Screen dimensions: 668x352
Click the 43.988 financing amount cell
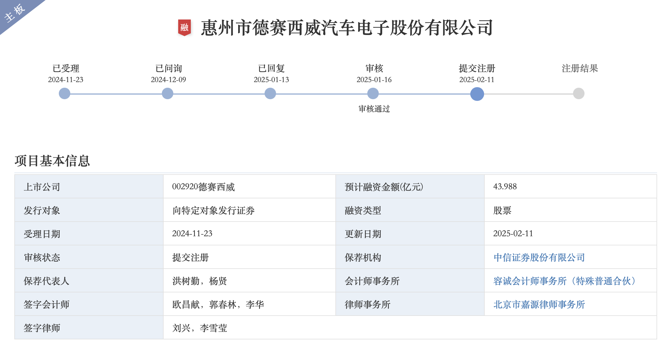click(x=570, y=187)
